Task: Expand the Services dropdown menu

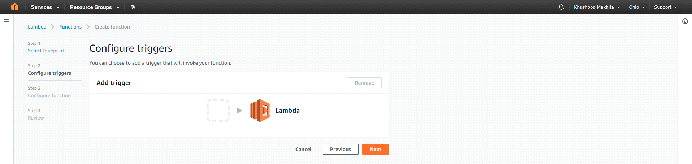Action: click(45, 7)
